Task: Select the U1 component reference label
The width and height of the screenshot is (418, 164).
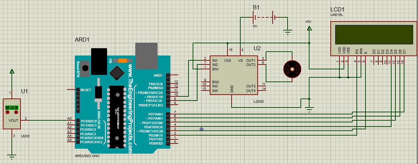Action: pos(24,92)
